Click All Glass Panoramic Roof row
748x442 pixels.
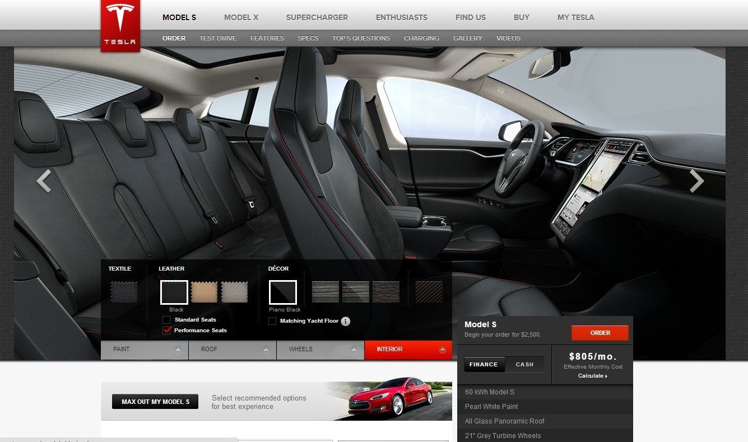[x=545, y=421]
